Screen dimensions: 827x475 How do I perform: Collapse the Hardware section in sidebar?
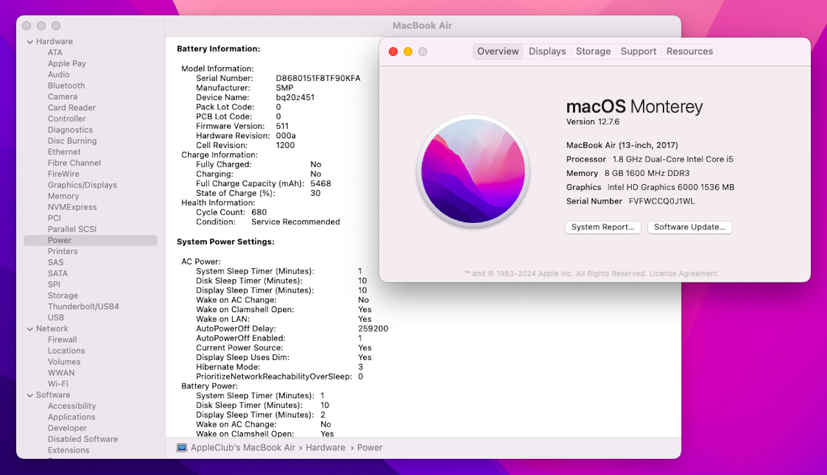coord(30,41)
